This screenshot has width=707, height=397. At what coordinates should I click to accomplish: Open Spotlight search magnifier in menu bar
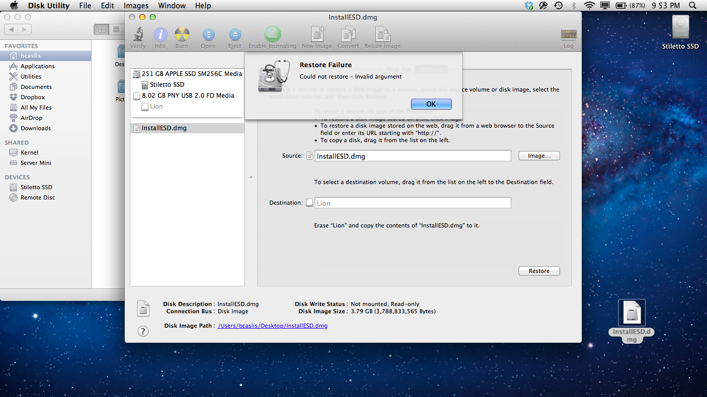click(x=693, y=6)
